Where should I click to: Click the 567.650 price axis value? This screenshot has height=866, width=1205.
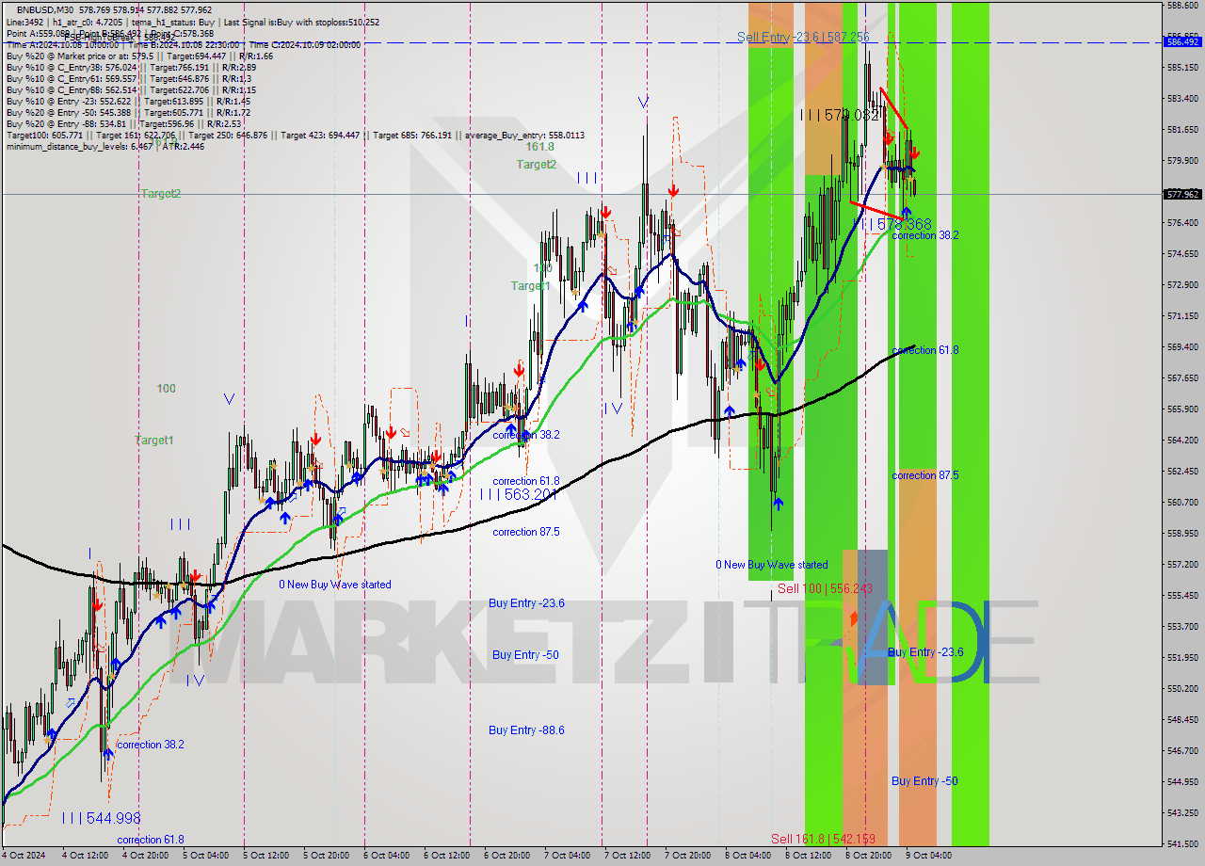pos(1182,377)
